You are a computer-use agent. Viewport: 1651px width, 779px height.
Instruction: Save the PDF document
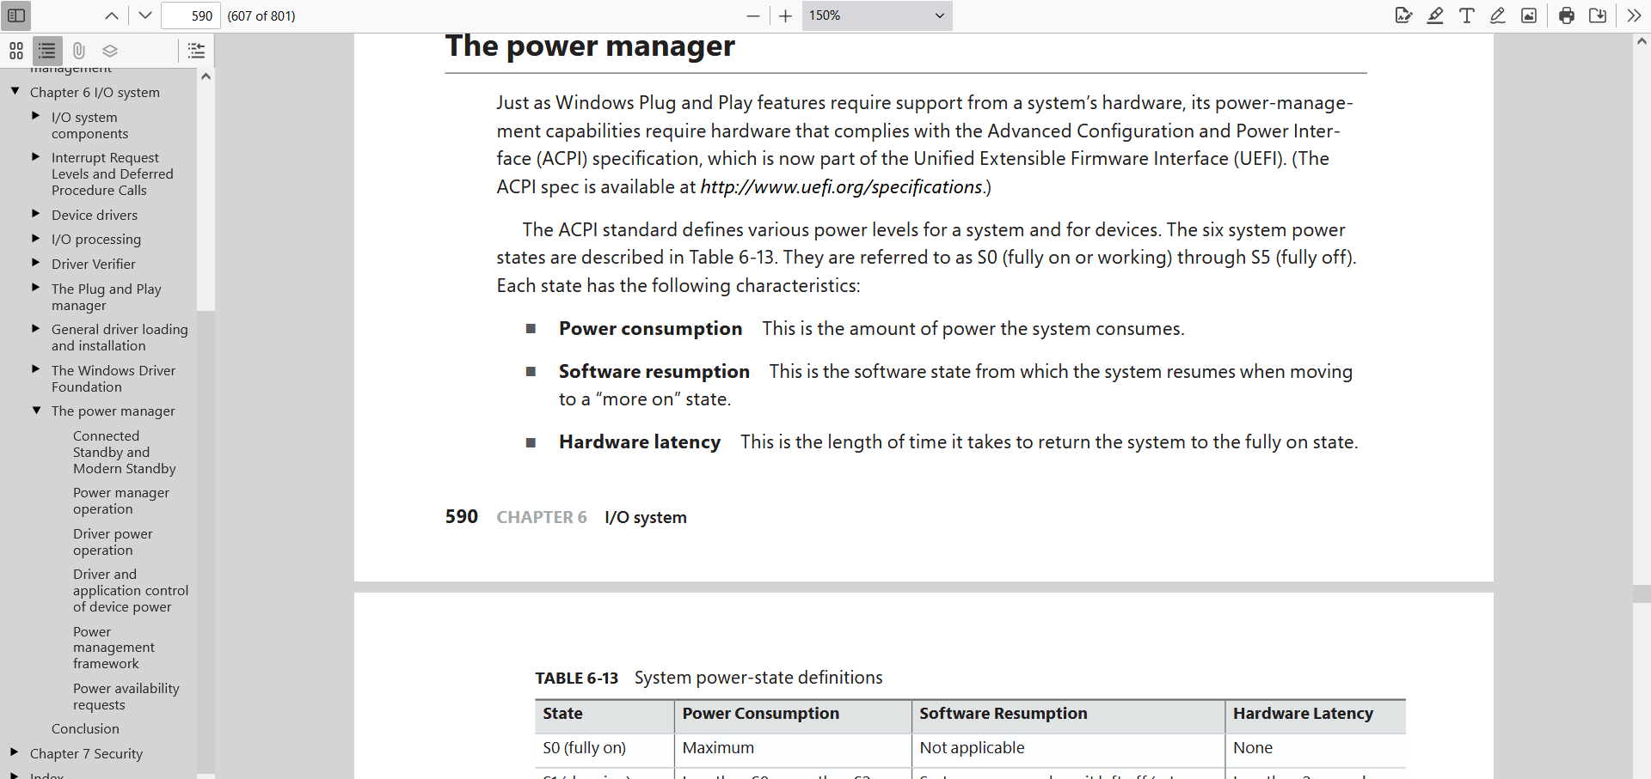coord(1598,15)
